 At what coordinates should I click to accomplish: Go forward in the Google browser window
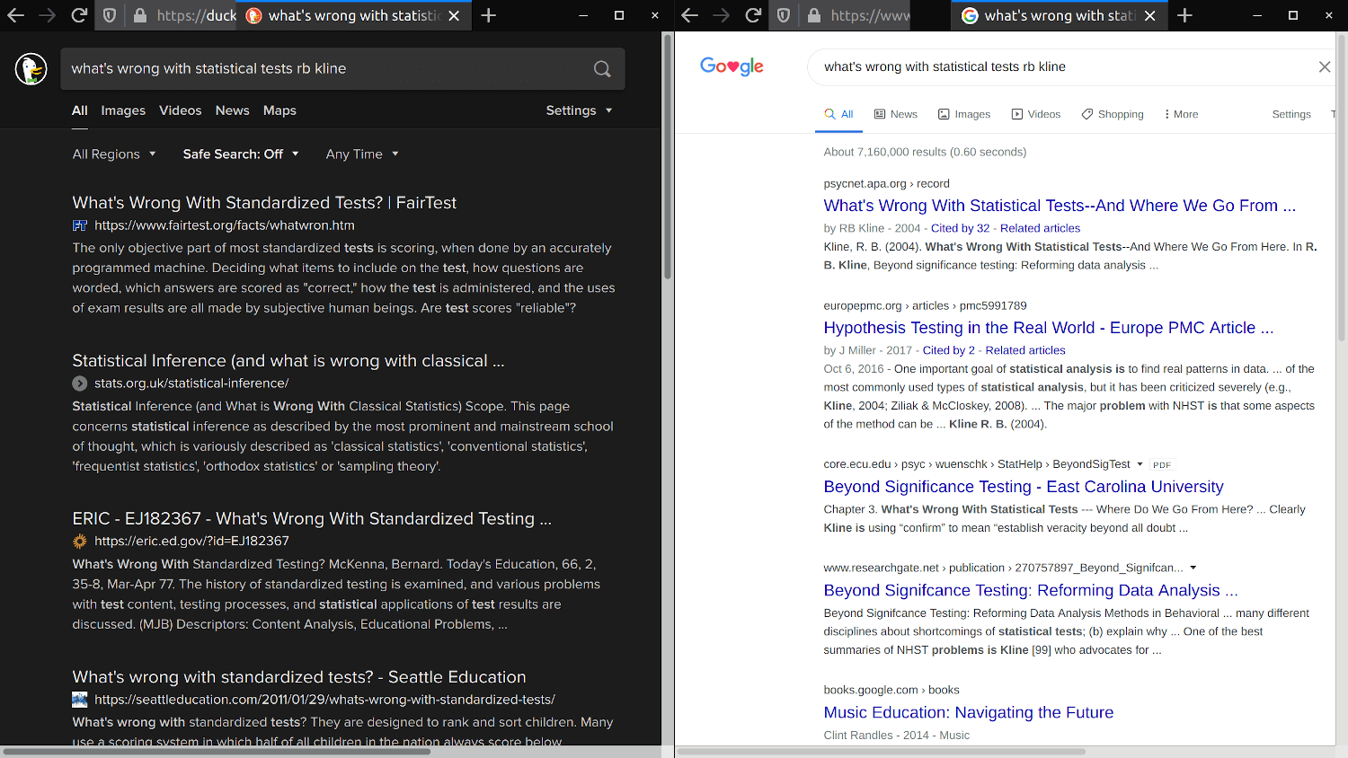[721, 15]
